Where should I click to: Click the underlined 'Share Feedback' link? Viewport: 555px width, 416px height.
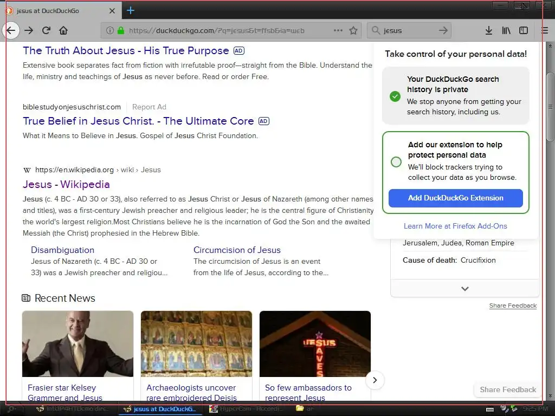tap(513, 305)
